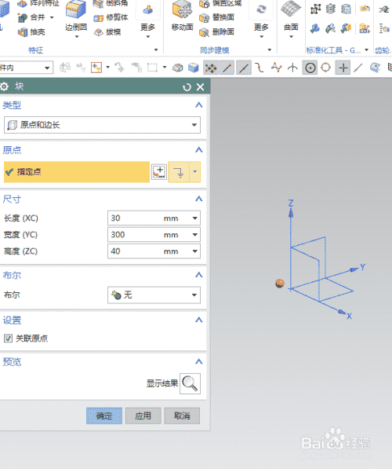392x469 pixels.
Task: Click the Edge Blend (边倒圆) tool
Action: pos(76,15)
